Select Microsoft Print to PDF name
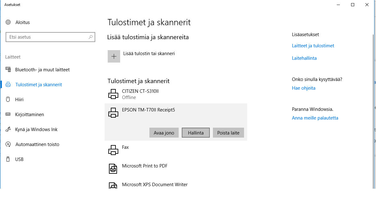Image resolution: width=376 pixels, height=212 pixels. 145,166
